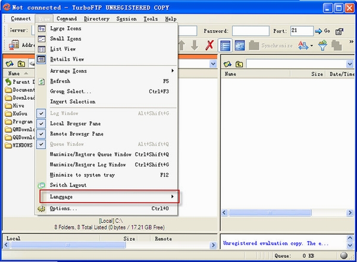The image size is (357, 262).
Task: Choose Small Icons from View menu
Action: click(107, 39)
